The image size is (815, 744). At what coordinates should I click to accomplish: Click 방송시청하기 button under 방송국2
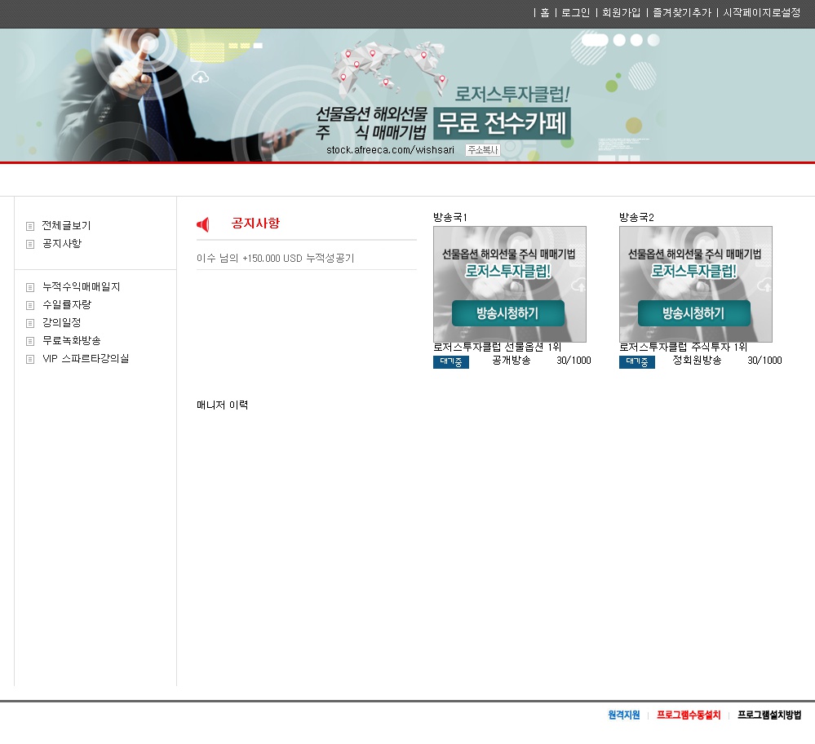pos(694,313)
